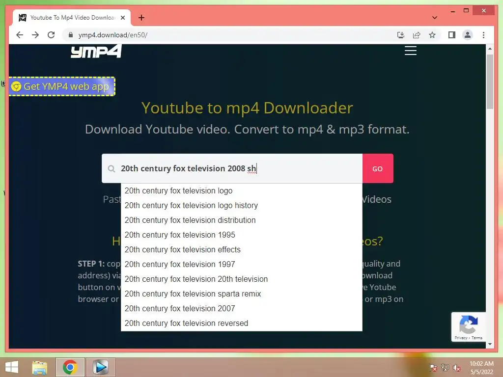Viewport: 503px width, 377px height.
Task: Pick '20th century fox television sparta remix' suggestion
Action: (241, 294)
